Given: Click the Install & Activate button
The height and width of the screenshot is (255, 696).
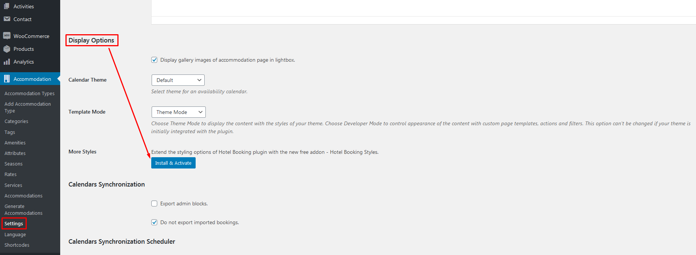Looking at the screenshot, I should [173, 163].
